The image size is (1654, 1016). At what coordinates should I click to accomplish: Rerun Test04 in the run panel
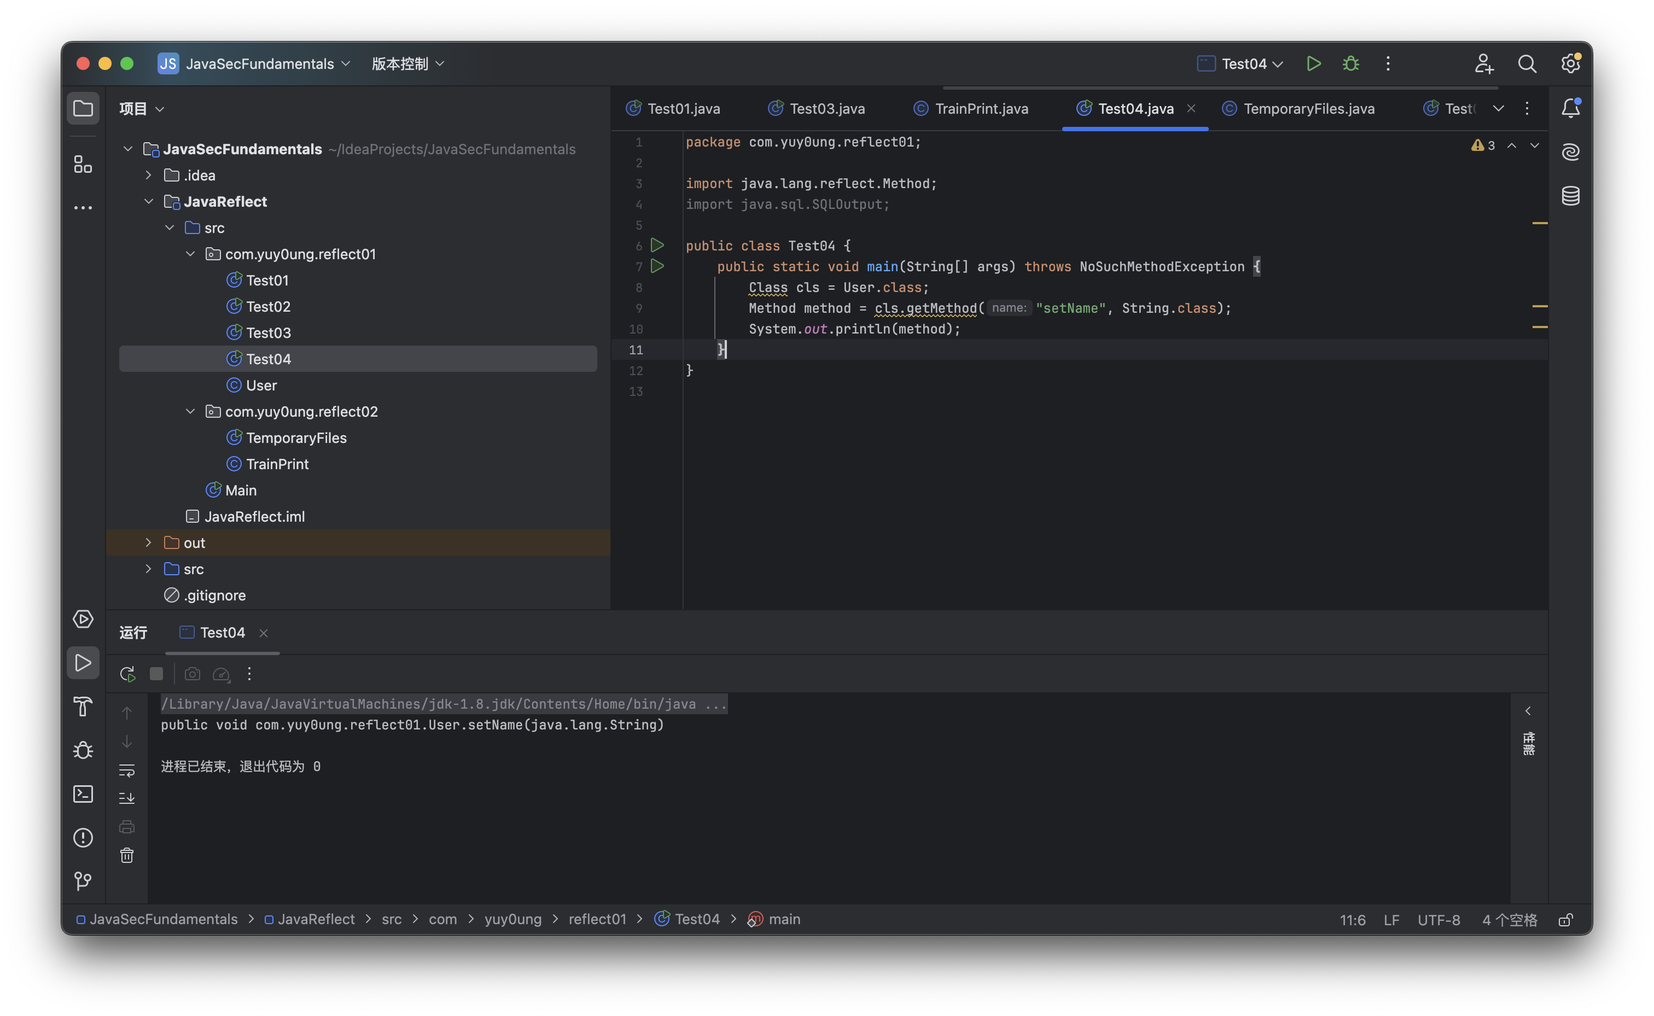click(127, 673)
